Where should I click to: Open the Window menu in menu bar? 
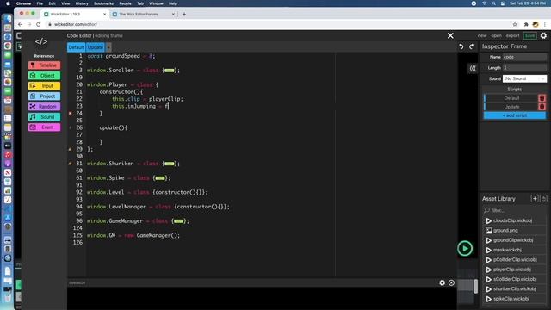tap(156, 3)
